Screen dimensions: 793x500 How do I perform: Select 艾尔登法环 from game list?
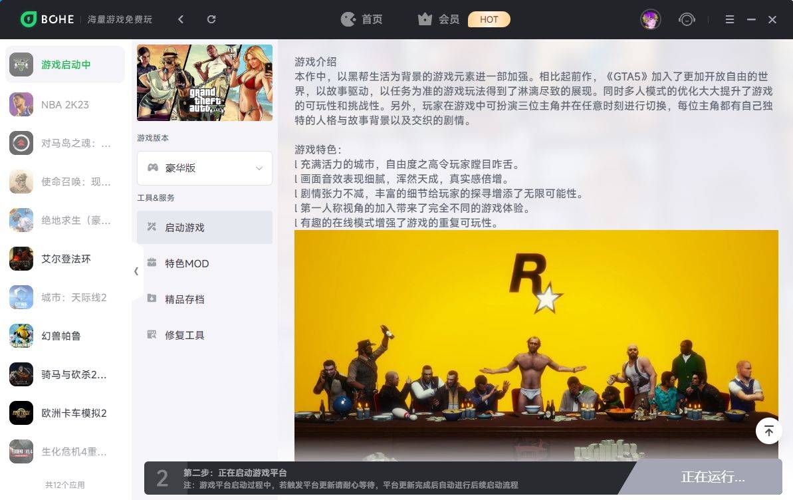pyautogui.click(x=65, y=259)
